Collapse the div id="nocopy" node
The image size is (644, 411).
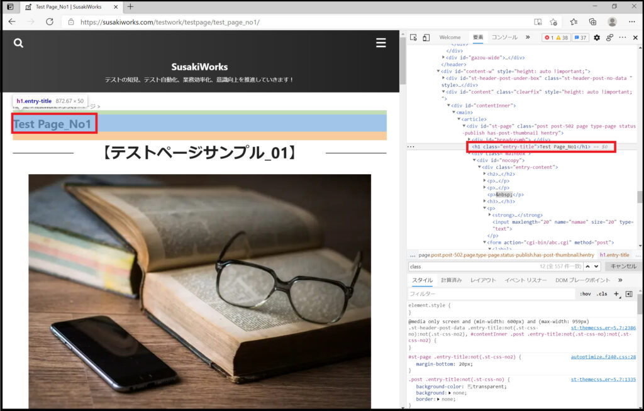[x=474, y=160]
